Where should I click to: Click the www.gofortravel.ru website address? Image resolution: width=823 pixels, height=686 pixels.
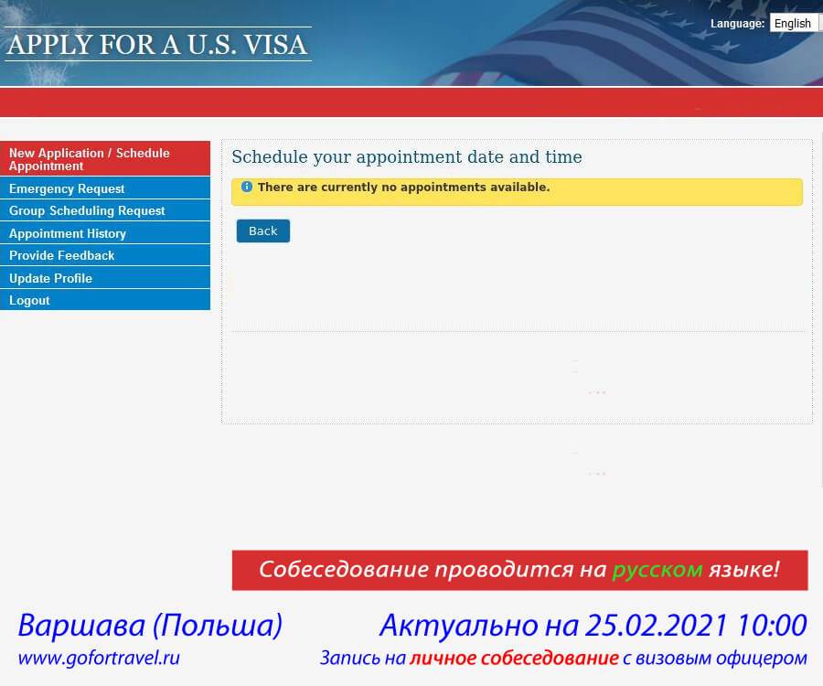(x=99, y=658)
